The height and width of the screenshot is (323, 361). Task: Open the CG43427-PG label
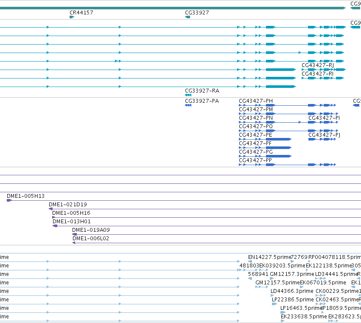(256, 152)
